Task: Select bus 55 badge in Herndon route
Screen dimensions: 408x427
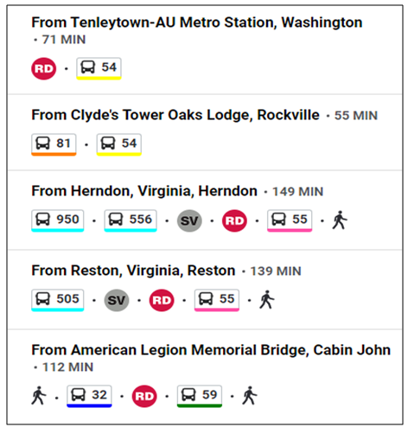Action: (x=290, y=220)
